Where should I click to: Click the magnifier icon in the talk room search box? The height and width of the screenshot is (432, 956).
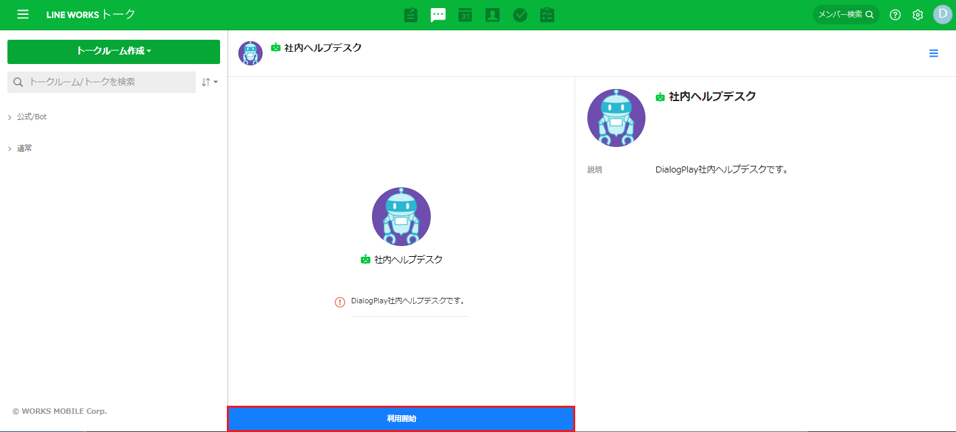point(18,82)
